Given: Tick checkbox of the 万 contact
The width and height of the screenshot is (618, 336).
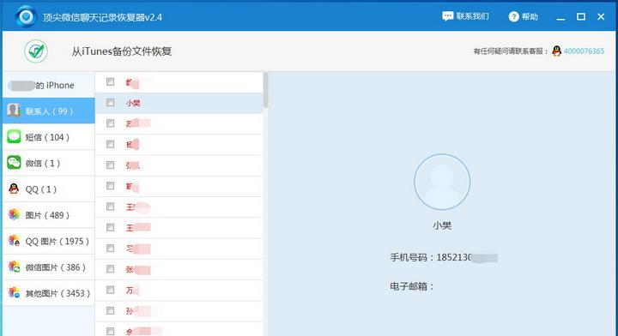Looking at the screenshot, I should (x=111, y=290).
